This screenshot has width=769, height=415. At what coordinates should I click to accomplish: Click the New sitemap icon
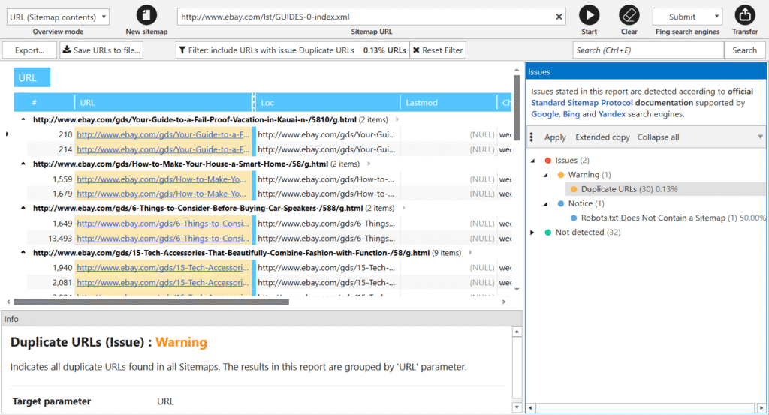point(147,15)
